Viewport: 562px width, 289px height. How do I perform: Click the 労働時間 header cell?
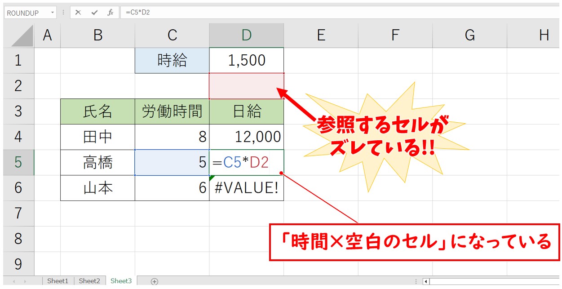pyautogui.click(x=172, y=111)
